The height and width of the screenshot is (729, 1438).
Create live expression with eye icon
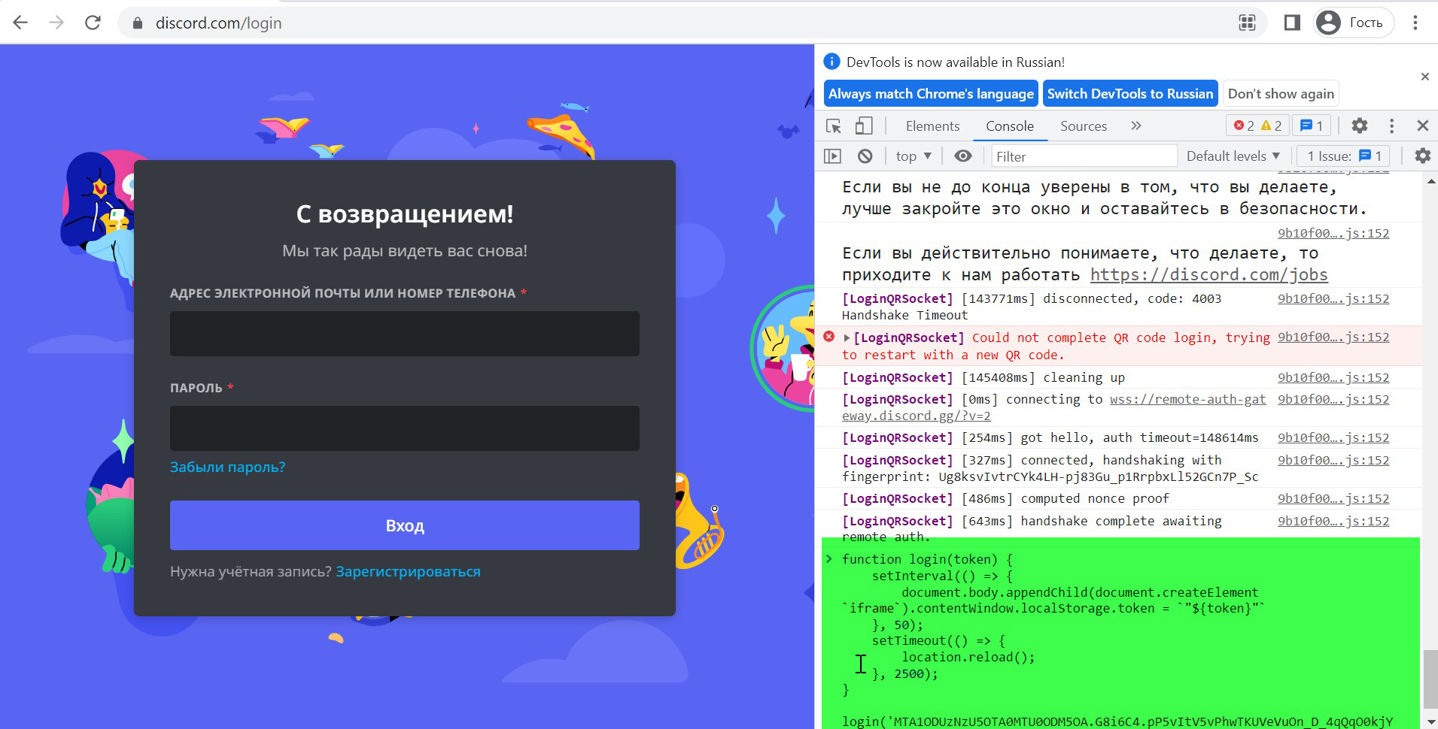click(963, 156)
